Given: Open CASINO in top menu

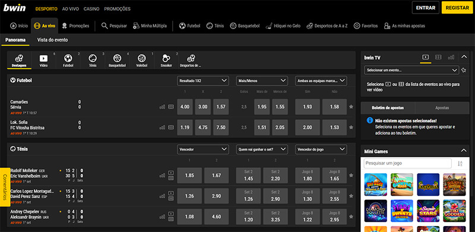Looking at the screenshot, I should [91, 9].
